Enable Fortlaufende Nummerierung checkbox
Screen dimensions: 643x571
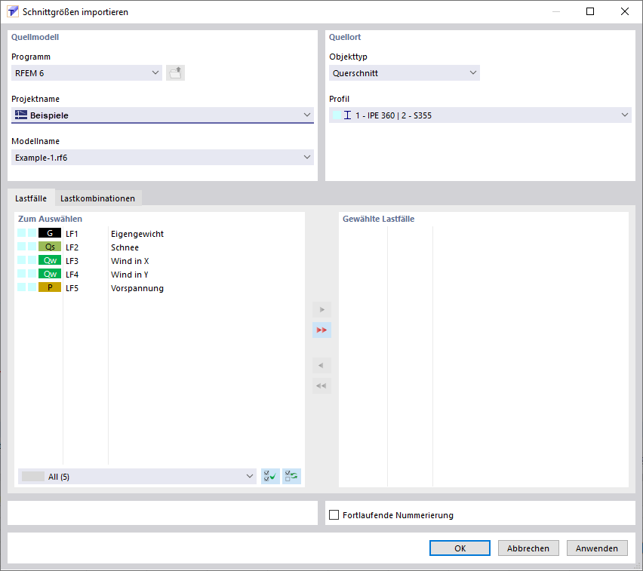334,515
